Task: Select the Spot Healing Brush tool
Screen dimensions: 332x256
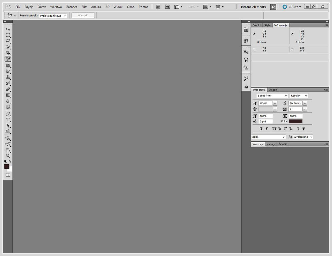Action: 8,66
